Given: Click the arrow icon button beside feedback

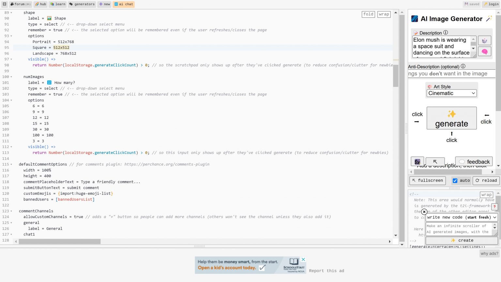Looking at the screenshot, I should pyautogui.click(x=435, y=162).
